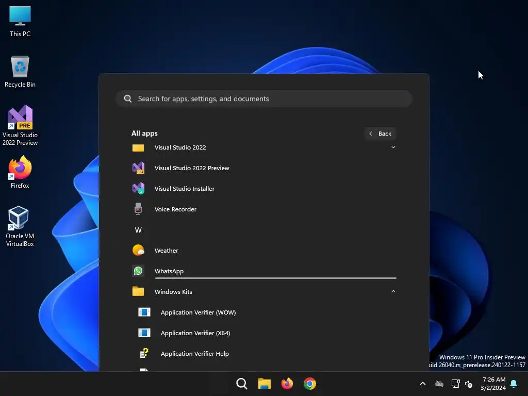Image resolution: width=528 pixels, height=396 pixels.
Task: Launch Firefox from taskbar
Action: click(287, 384)
